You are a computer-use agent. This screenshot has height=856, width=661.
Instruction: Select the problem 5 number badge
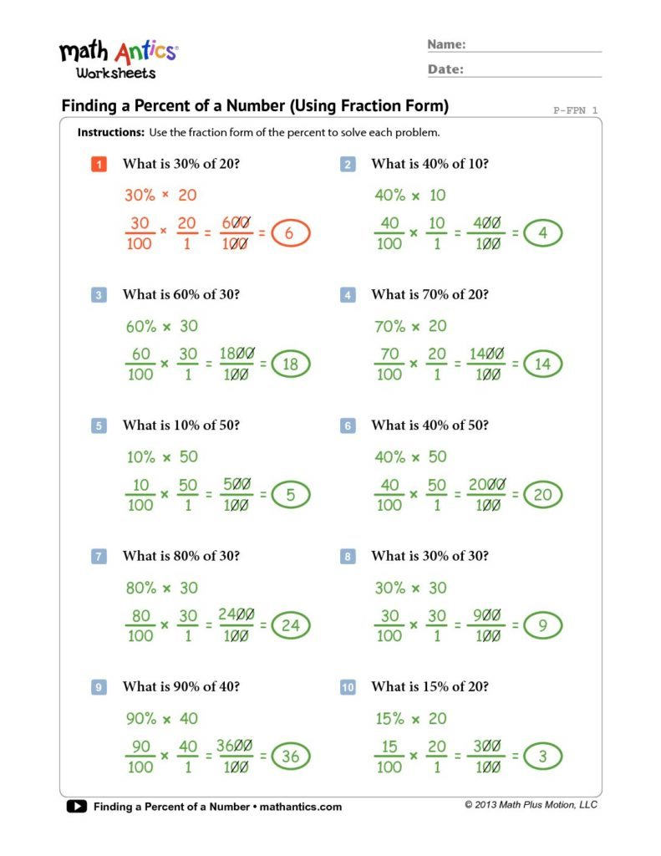coord(99,426)
